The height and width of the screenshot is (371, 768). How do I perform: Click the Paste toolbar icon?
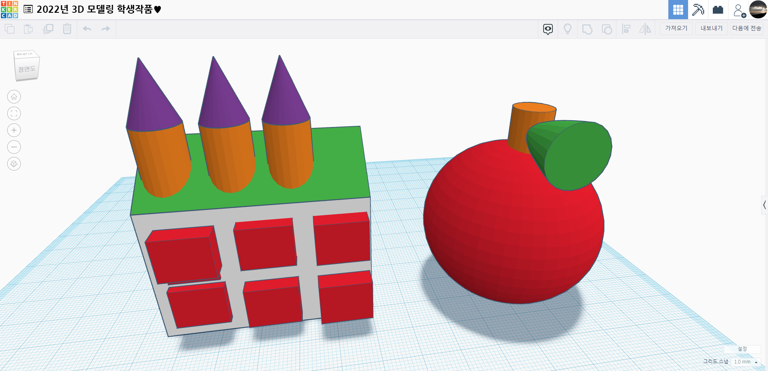(x=28, y=29)
